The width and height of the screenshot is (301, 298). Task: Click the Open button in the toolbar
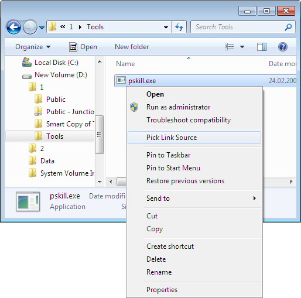[x=83, y=47]
